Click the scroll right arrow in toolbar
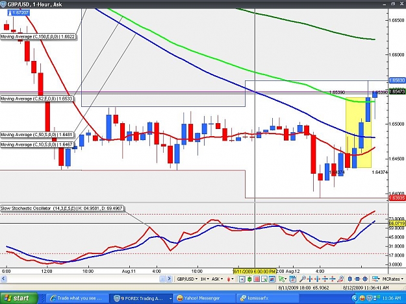Image resolution: width=406 pixels, height=304 pixels. (169, 279)
